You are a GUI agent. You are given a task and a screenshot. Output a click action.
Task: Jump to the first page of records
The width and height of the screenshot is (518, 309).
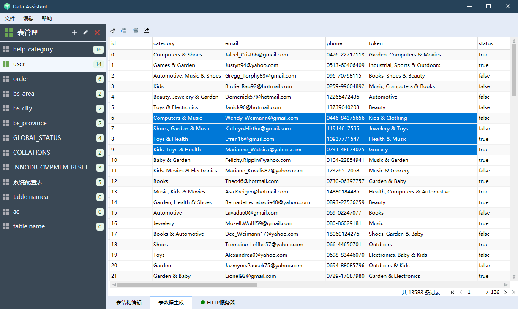tap(453, 292)
